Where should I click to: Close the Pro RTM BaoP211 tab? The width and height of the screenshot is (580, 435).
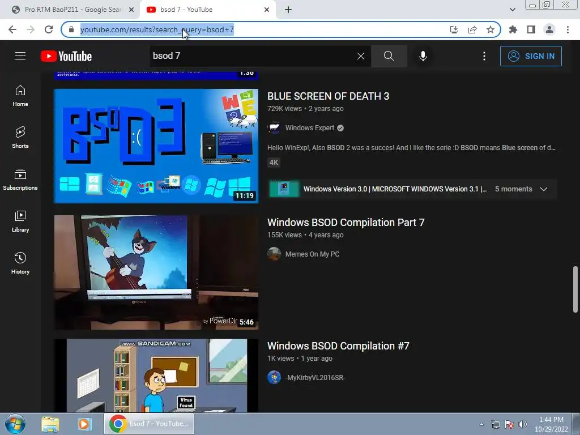click(x=131, y=10)
